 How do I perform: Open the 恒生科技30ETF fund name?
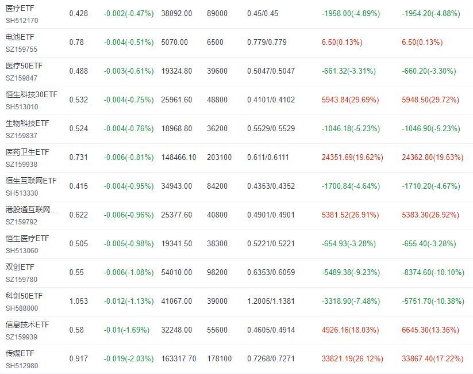coord(32,94)
